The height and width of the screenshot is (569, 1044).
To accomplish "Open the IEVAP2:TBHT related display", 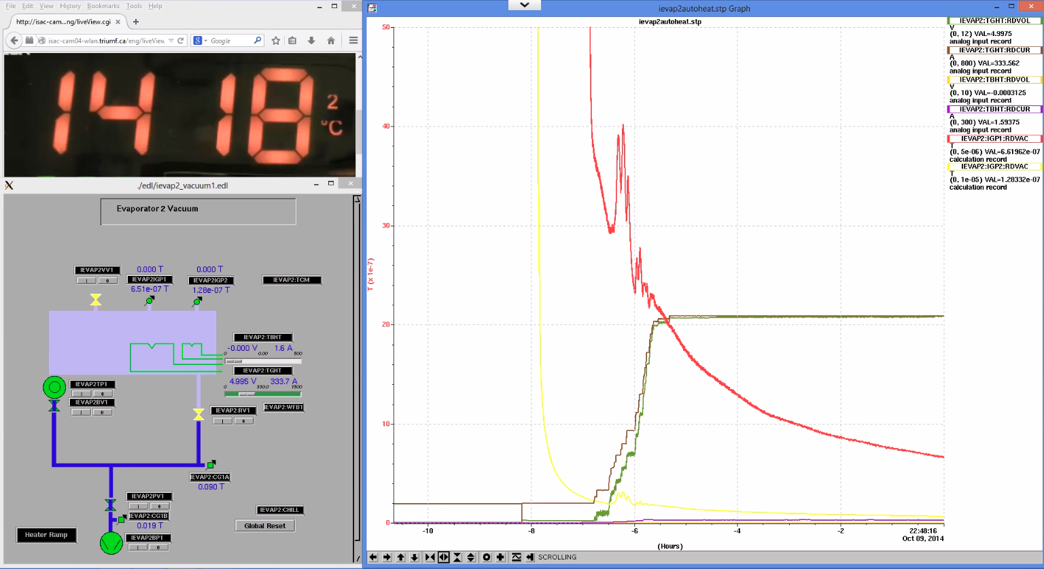I will coord(263,337).
